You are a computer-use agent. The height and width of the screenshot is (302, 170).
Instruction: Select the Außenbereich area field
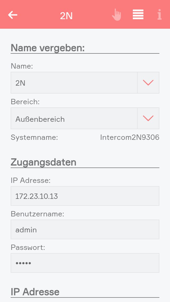74,118
